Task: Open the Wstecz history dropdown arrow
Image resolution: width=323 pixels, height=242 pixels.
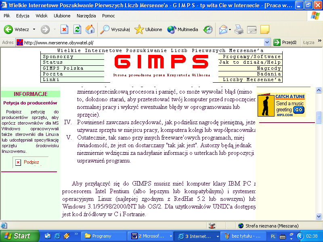Action: point(34,29)
